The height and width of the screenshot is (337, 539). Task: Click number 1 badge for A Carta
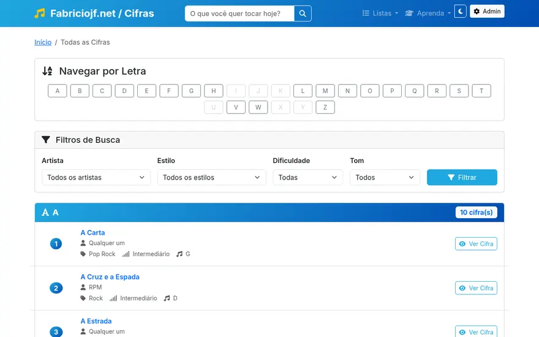[56, 244]
